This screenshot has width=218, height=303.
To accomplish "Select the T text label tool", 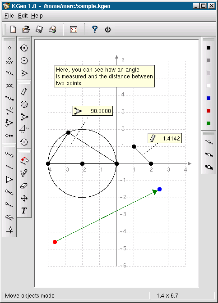I will (x=24, y=211).
